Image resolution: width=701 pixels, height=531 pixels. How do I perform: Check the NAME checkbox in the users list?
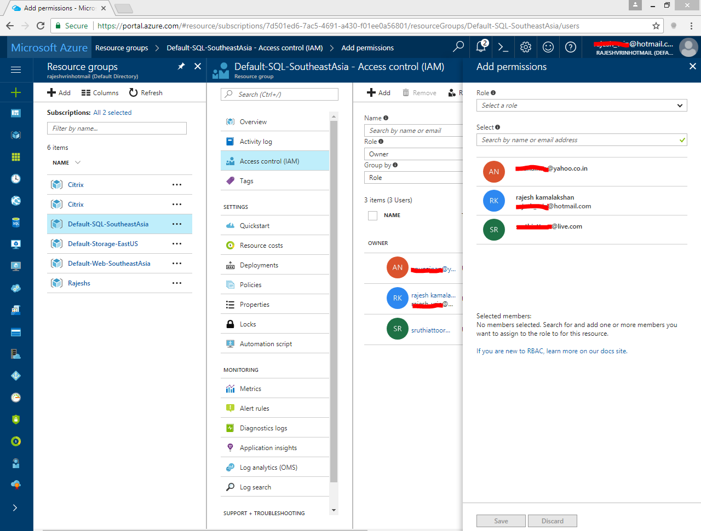pos(372,215)
